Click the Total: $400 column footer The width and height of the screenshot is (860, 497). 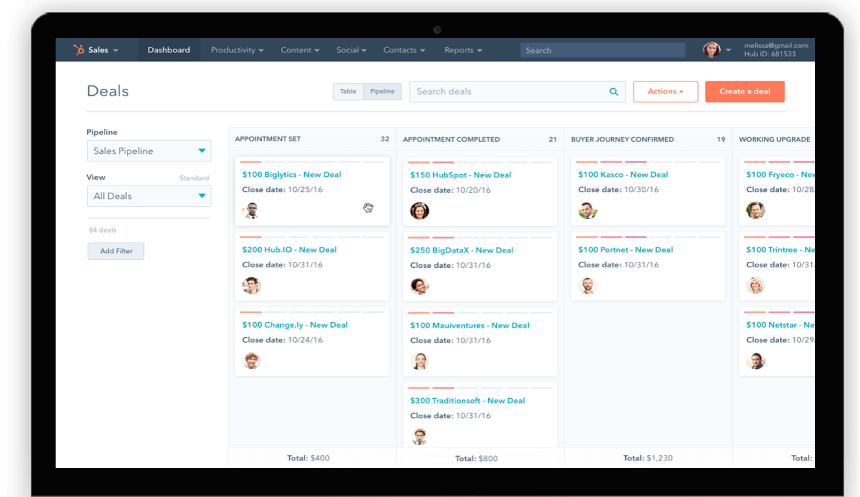pos(308,458)
